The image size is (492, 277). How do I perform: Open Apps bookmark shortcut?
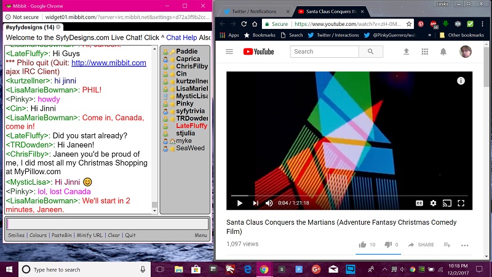point(229,35)
